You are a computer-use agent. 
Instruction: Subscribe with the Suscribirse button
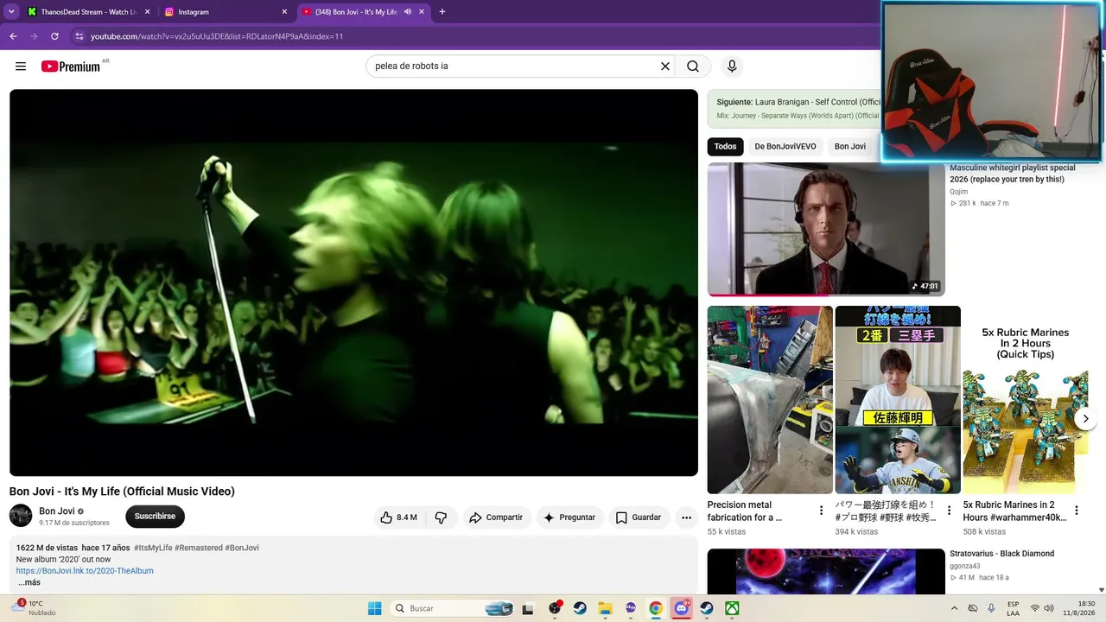pos(155,517)
